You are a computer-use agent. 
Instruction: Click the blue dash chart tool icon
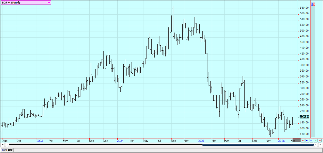click(311, 140)
